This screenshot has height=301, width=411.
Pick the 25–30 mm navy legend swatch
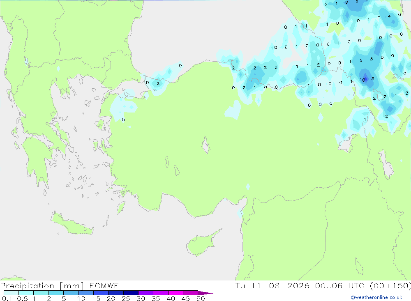point(131,293)
